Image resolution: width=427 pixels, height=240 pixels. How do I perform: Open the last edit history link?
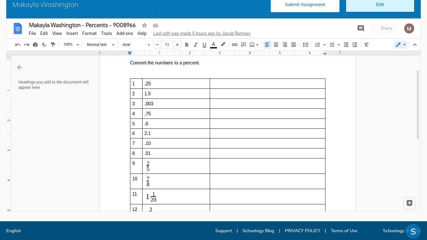[202, 33]
